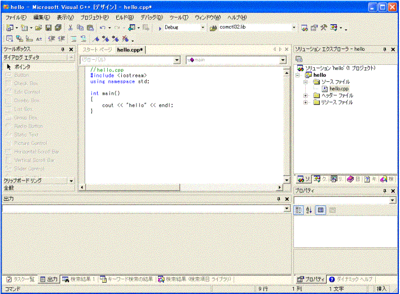This screenshot has width=400, height=294.
Task: Expand the ヘッダー ファイル folder node
Action: pyautogui.click(x=305, y=95)
